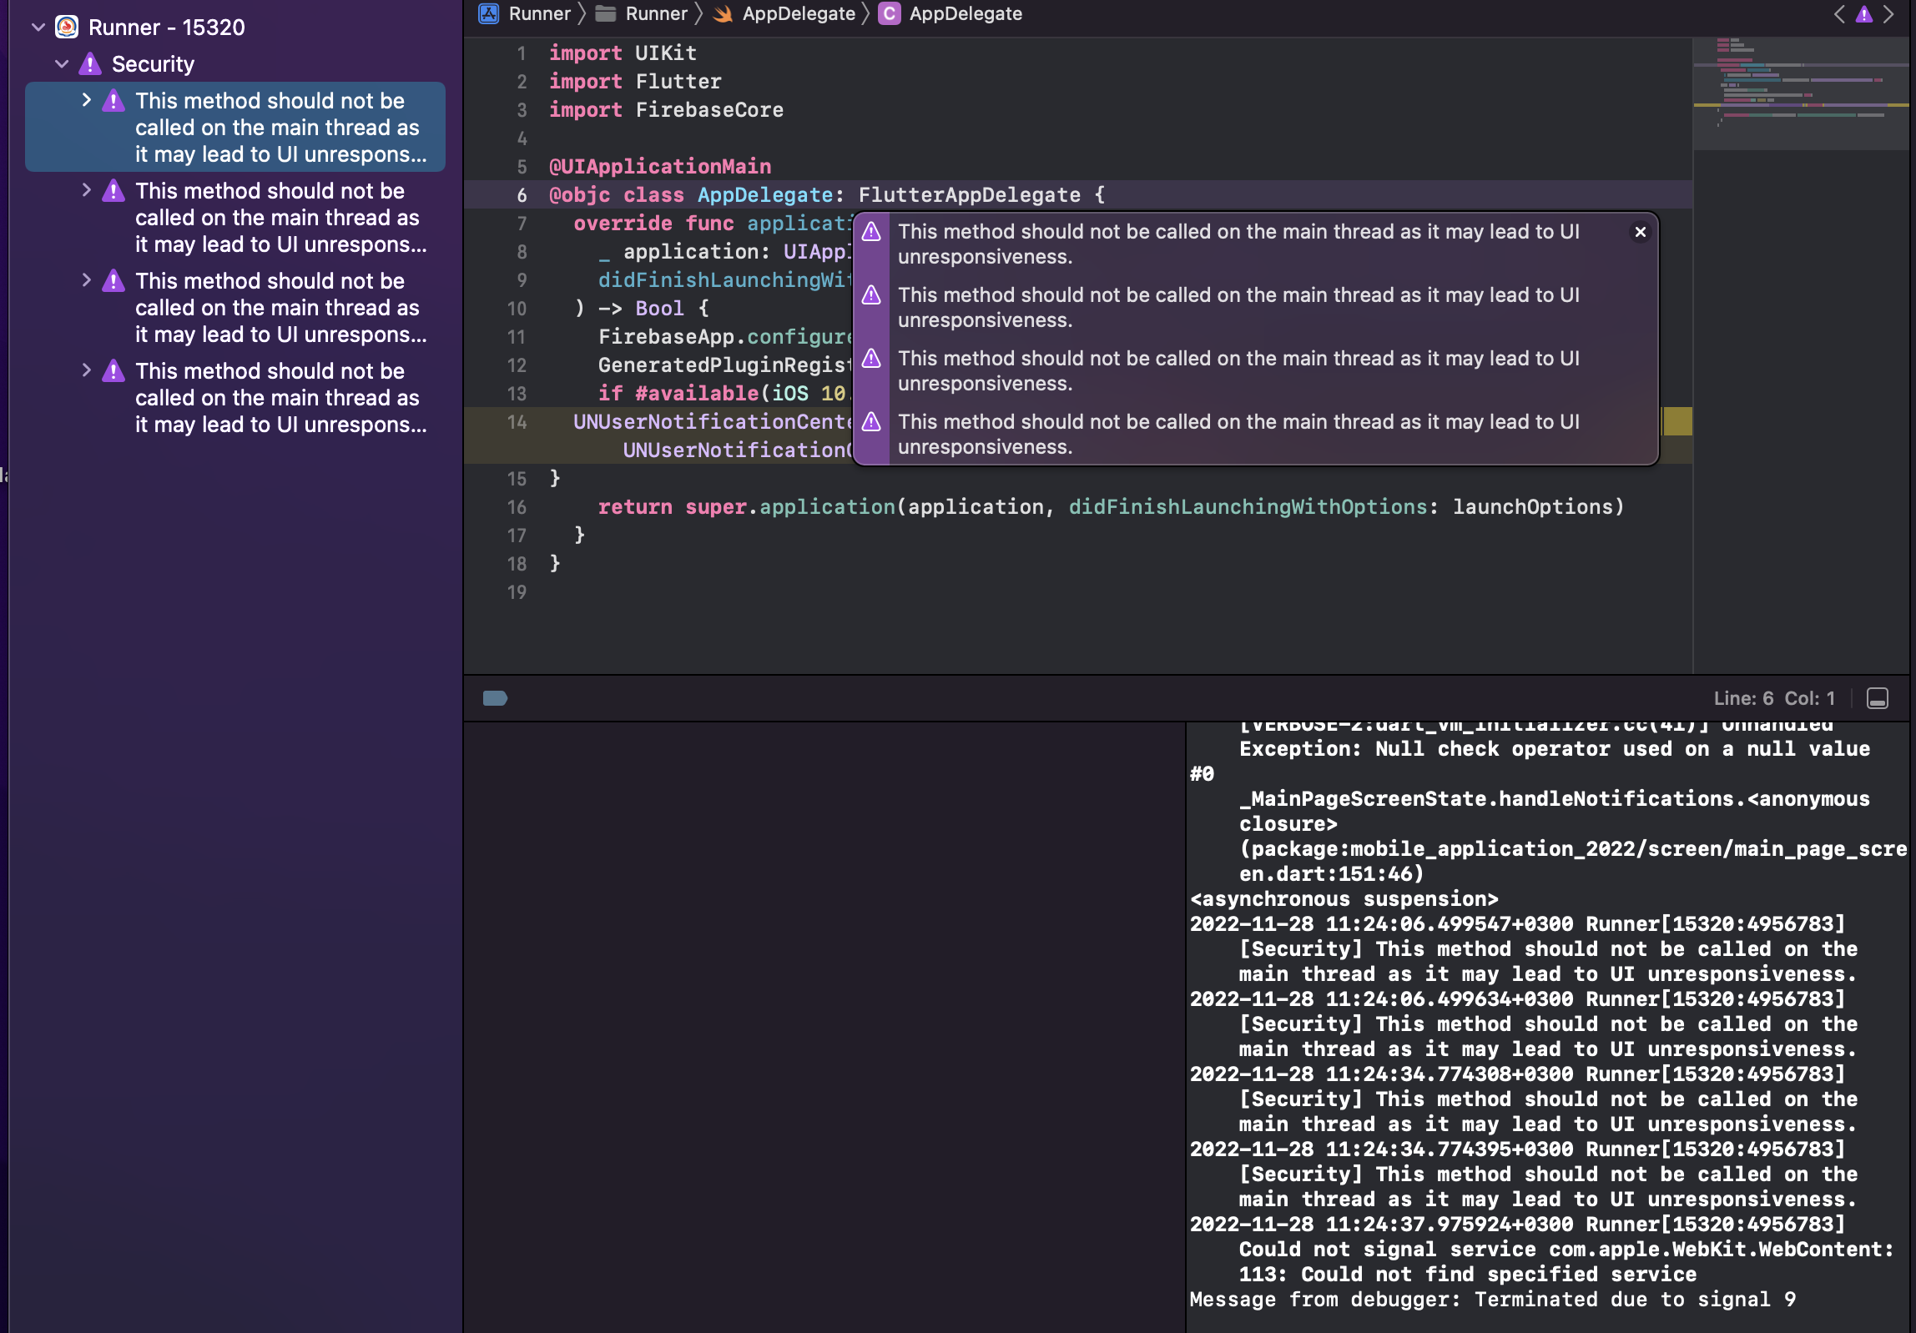Click the Runner project icon in breadcrumb
Screen dimensions: 1916x1333
point(488,13)
